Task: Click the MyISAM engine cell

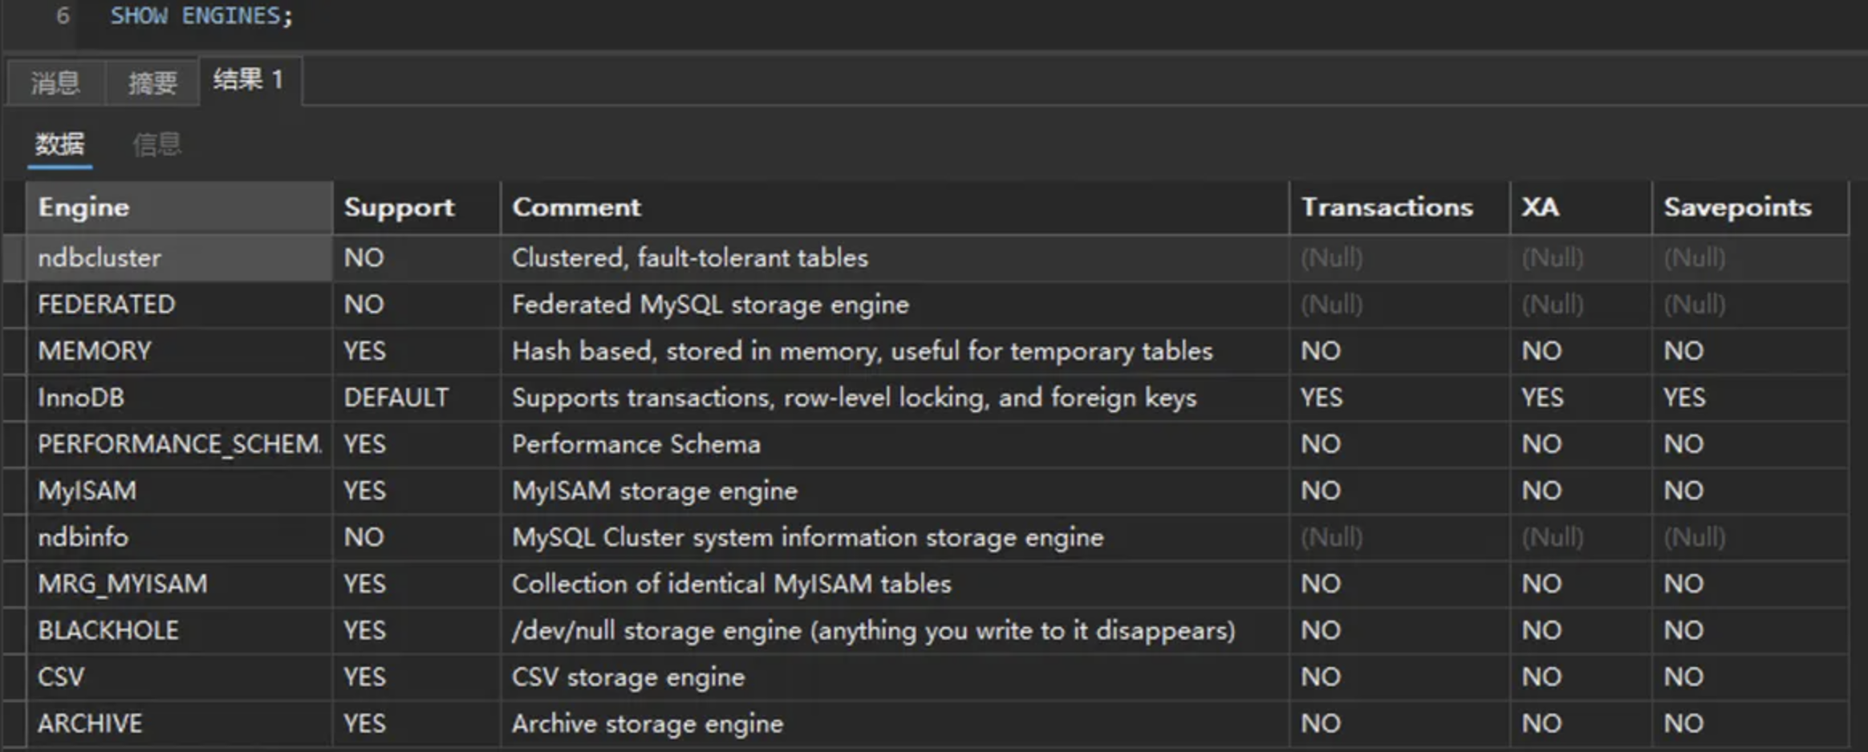Action: tap(87, 491)
